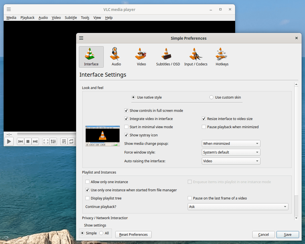Click the previous media button in VLC

point(20,141)
